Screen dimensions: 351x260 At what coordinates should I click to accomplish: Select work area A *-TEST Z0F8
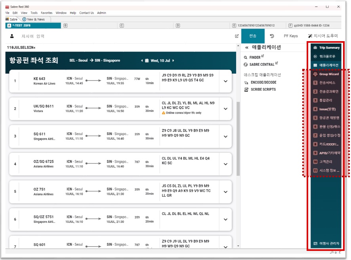click(x=33, y=25)
